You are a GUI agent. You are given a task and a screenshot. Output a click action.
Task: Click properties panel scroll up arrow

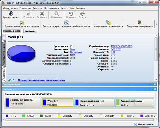[156, 36]
